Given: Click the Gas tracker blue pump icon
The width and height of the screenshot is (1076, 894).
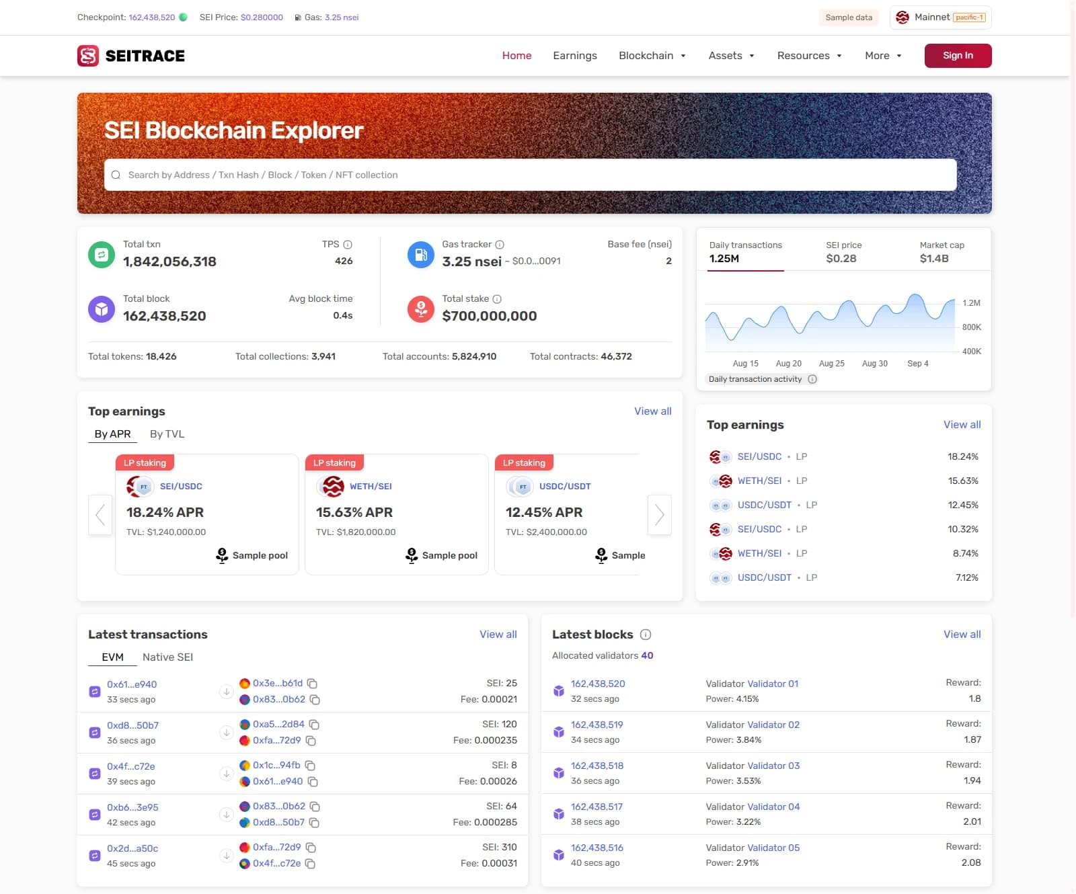Looking at the screenshot, I should tap(421, 255).
